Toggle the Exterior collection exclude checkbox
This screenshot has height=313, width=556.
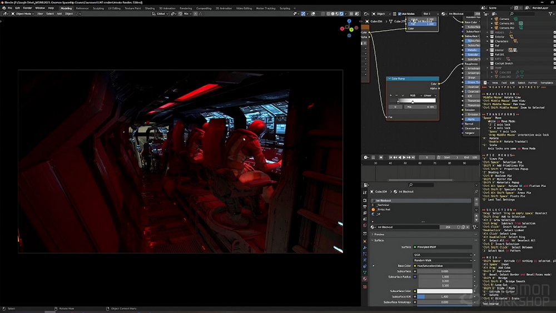pyautogui.click(x=554, y=37)
